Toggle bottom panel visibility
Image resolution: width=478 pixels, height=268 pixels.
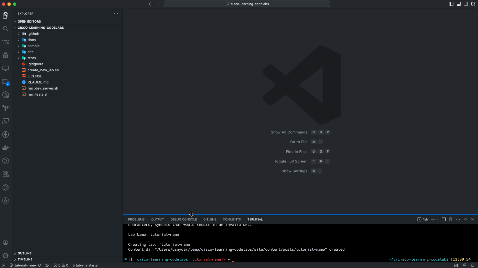pyautogui.click(x=459, y=4)
